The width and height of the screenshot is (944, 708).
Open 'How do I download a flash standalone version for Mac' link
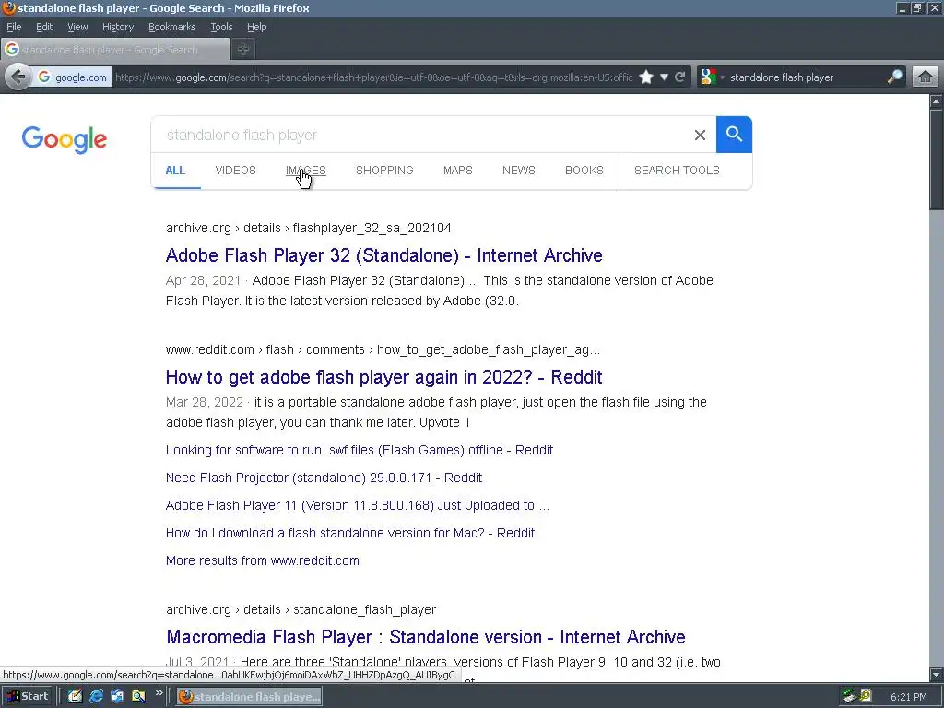tap(350, 534)
